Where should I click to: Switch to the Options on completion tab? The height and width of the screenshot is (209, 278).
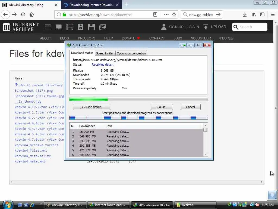tap(131, 53)
